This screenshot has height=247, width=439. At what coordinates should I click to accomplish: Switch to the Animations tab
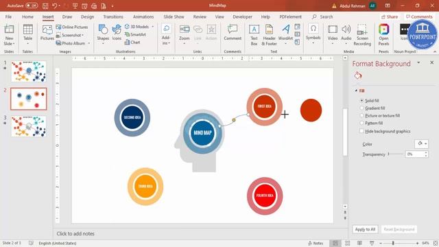pos(143,16)
